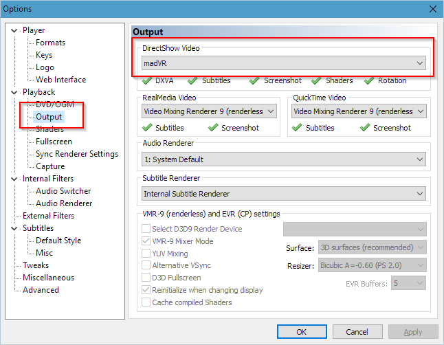
Task: Collapse the Player tree node
Action: (x=14, y=31)
